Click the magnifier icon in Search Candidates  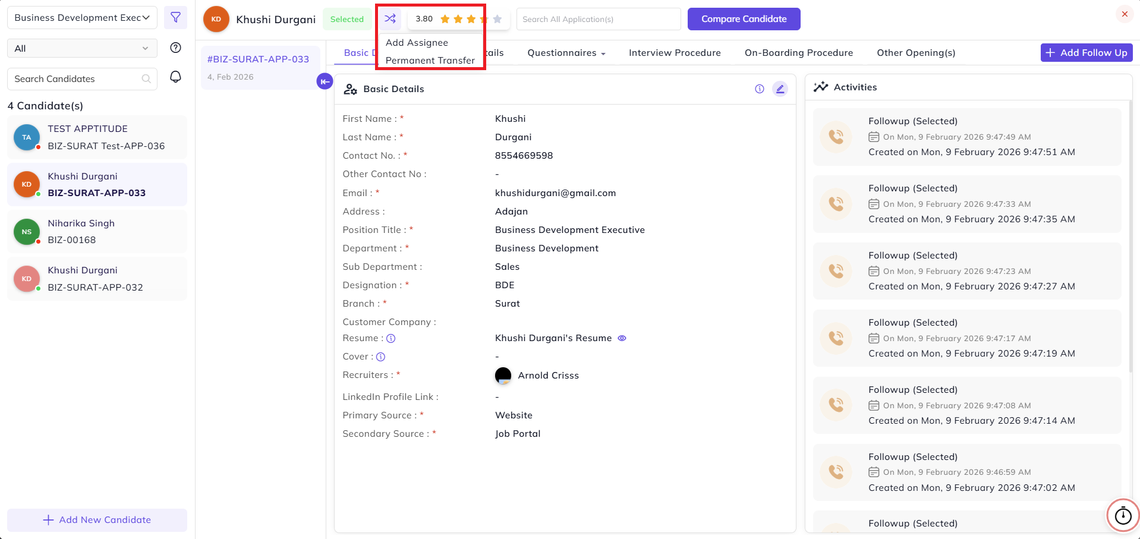pos(146,78)
